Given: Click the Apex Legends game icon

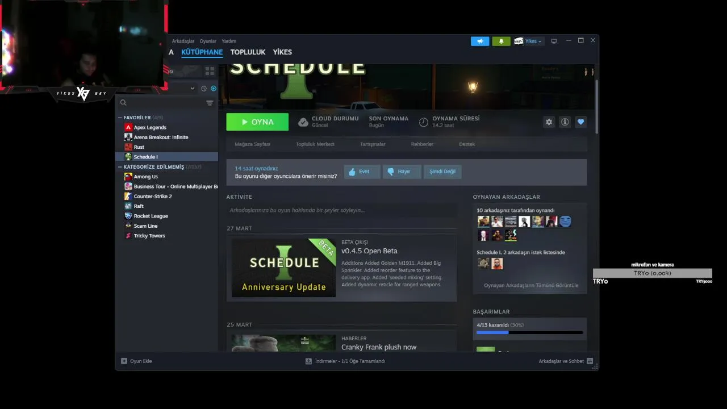Looking at the screenshot, I should click(x=128, y=127).
